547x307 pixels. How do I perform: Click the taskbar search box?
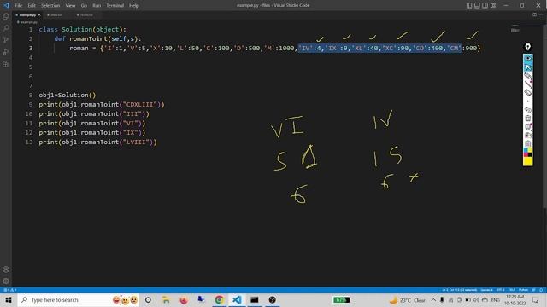(x=78, y=299)
